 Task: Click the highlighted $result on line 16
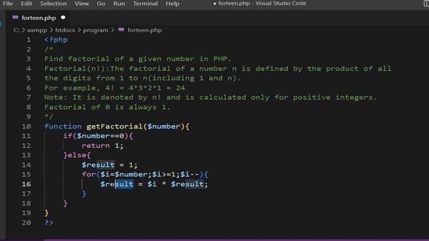tap(117, 184)
